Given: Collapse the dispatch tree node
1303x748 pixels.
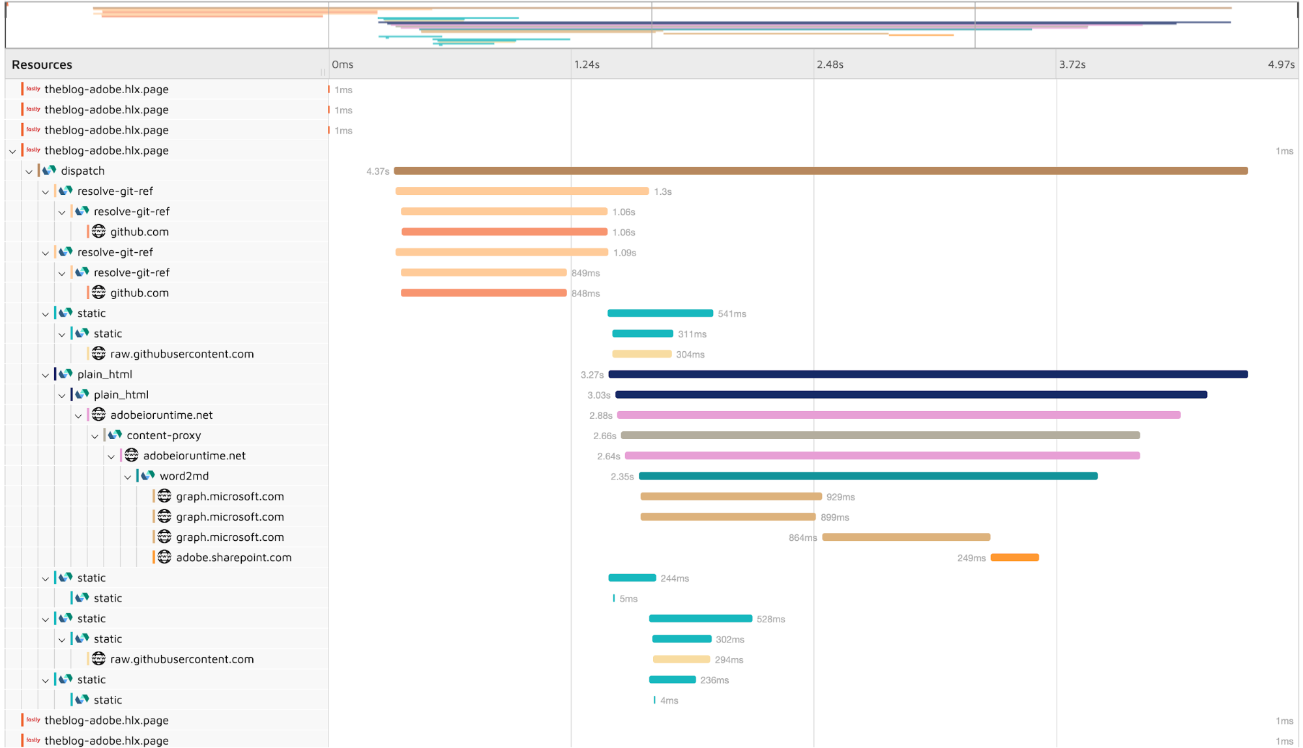Looking at the screenshot, I should 29,171.
